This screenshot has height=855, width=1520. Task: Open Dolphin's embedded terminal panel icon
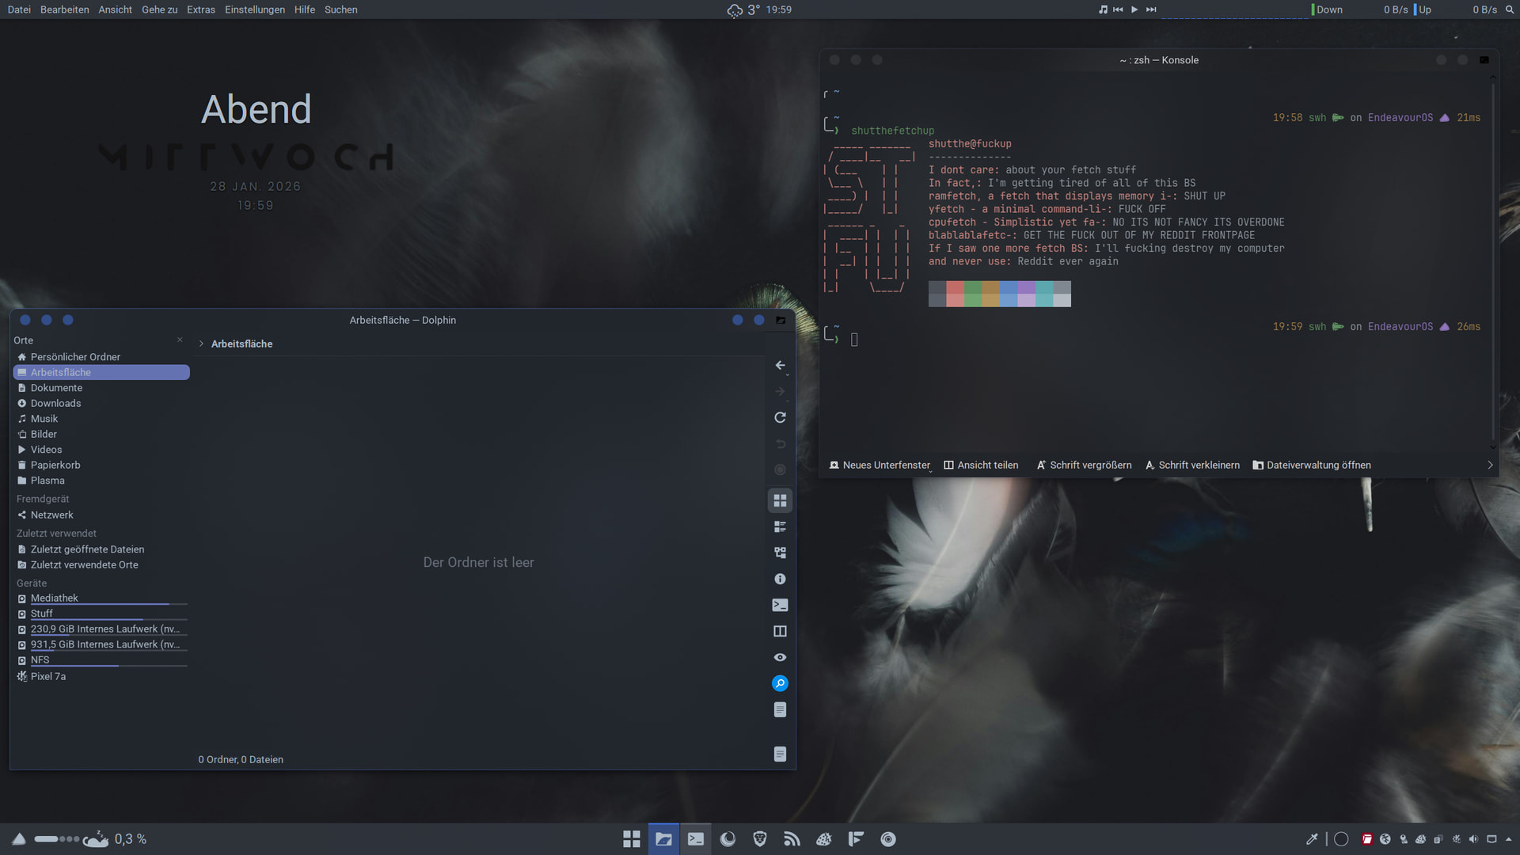(x=780, y=605)
